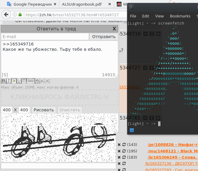Apply grey spoiler formatting in the reply toolbar
The height and width of the screenshot is (171, 198).
[31, 81]
